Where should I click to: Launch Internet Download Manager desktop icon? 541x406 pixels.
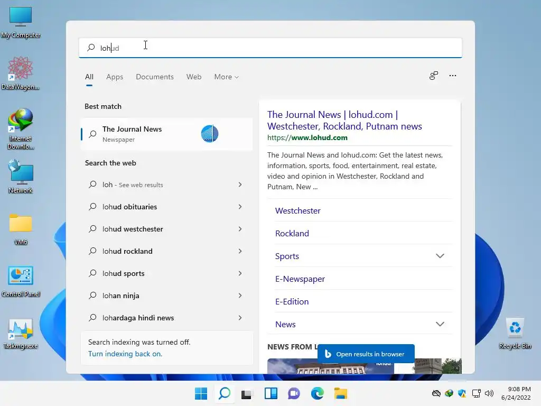point(21,129)
